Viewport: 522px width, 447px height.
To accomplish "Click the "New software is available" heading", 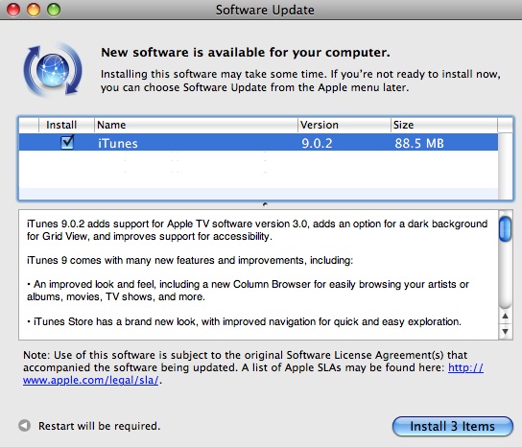I will [246, 53].
